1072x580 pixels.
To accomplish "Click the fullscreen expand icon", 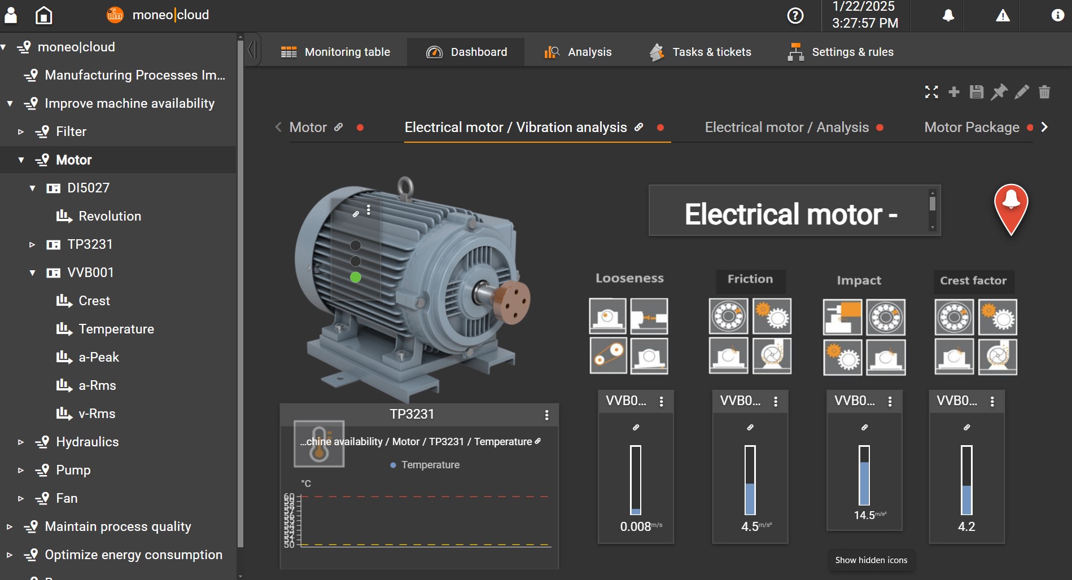I will coord(931,92).
